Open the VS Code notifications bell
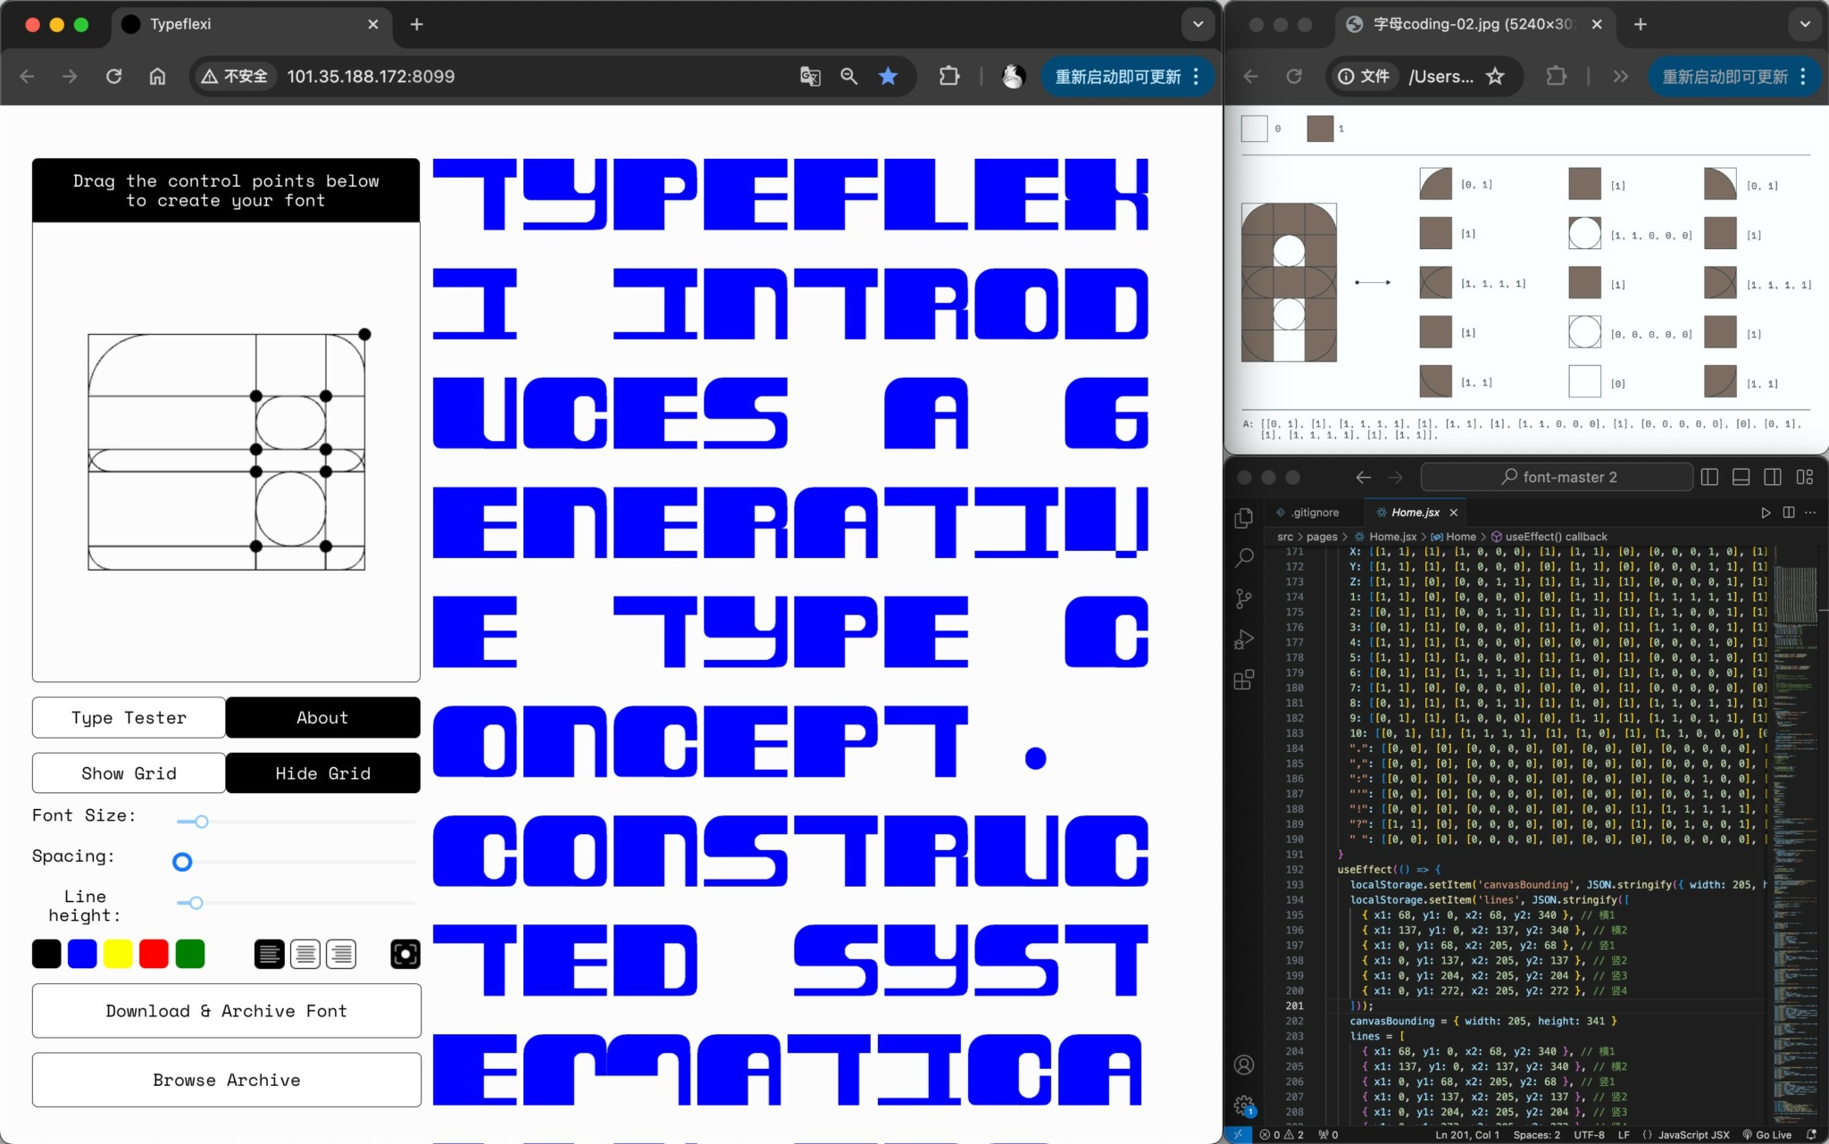 pos(1811,1134)
